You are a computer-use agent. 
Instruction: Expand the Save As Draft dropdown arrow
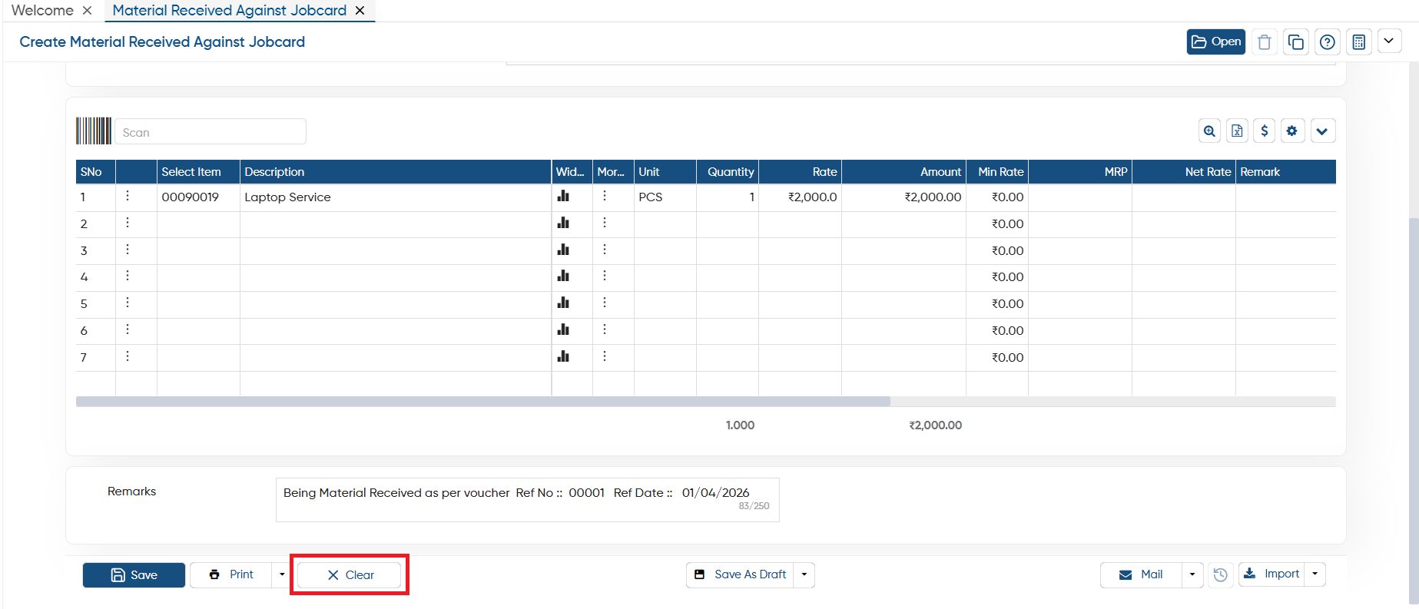[804, 574]
